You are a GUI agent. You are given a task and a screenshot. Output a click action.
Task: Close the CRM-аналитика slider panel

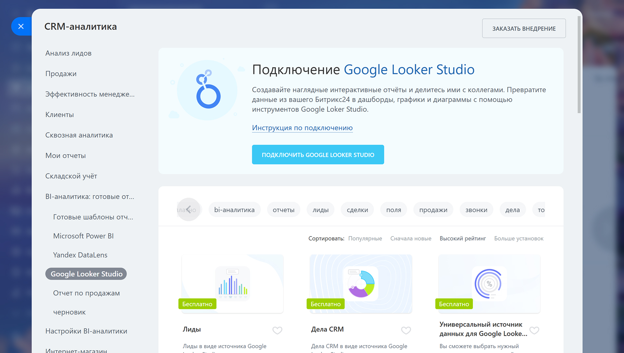pos(21,26)
